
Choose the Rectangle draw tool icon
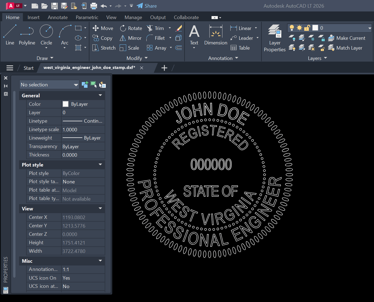[x=78, y=28]
